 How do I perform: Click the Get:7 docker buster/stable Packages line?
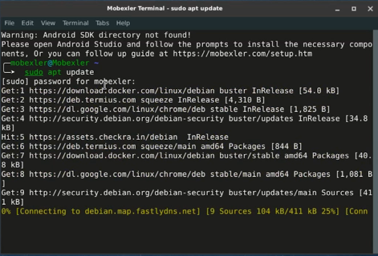tap(187, 160)
